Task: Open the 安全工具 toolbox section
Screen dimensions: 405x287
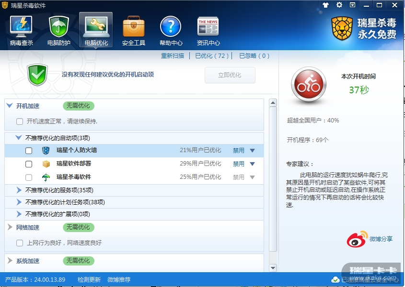Action: 134,30
